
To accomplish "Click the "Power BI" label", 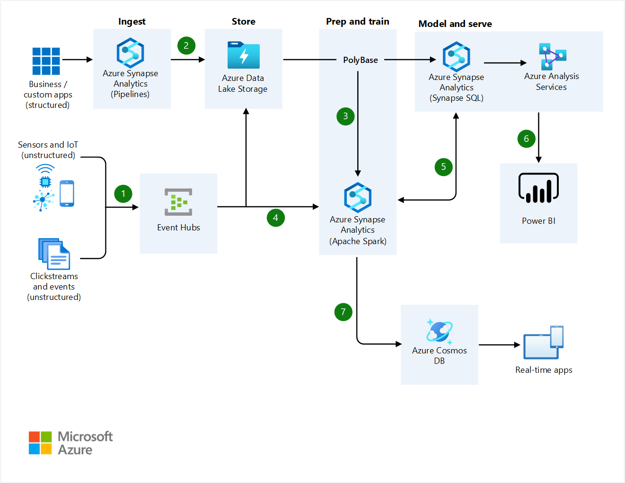I will [538, 221].
